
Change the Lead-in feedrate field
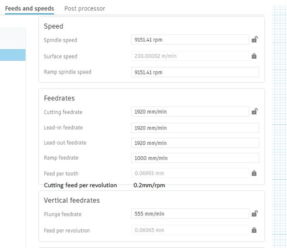[x=195, y=128]
